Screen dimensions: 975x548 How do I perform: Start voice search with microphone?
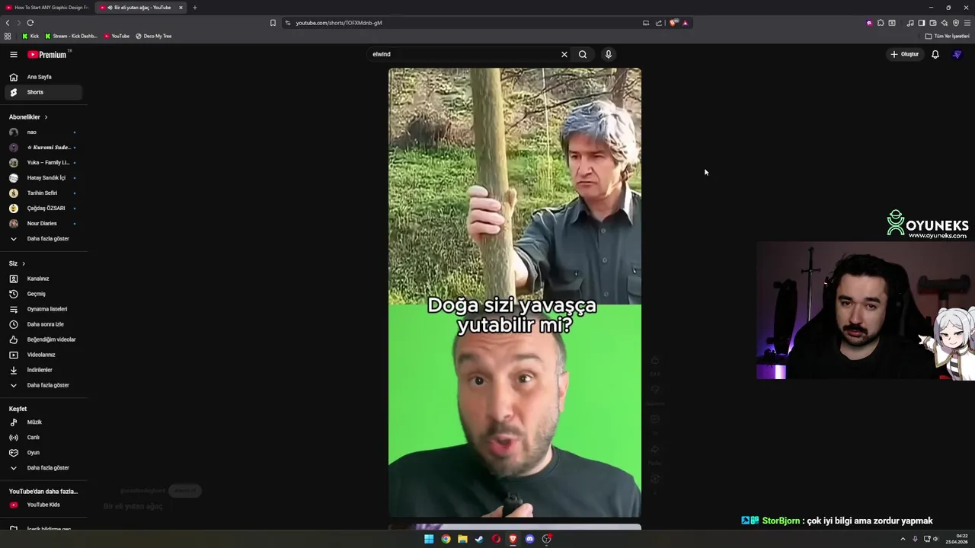(608, 54)
